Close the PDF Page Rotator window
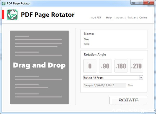 148,3
